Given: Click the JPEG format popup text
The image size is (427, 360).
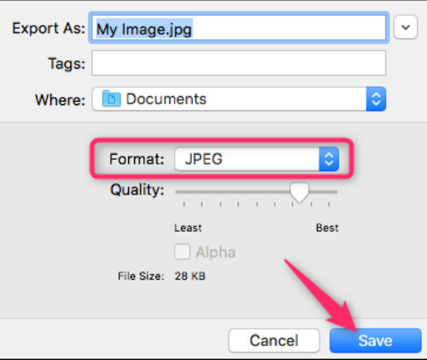Looking at the screenshot, I should 204,159.
